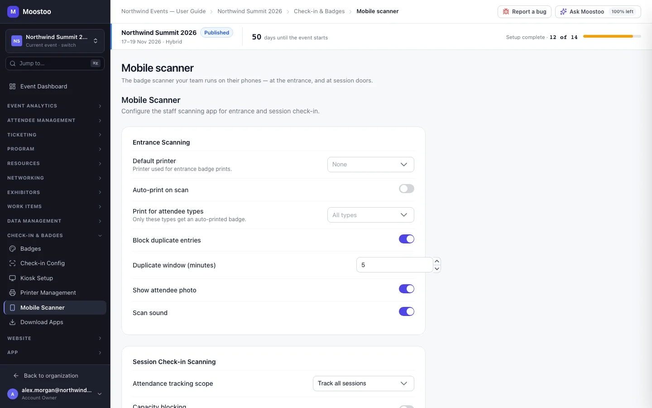Viewport: 652px width, 408px height.
Task: Click the Badges palette icon
Action: pyautogui.click(x=13, y=249)
